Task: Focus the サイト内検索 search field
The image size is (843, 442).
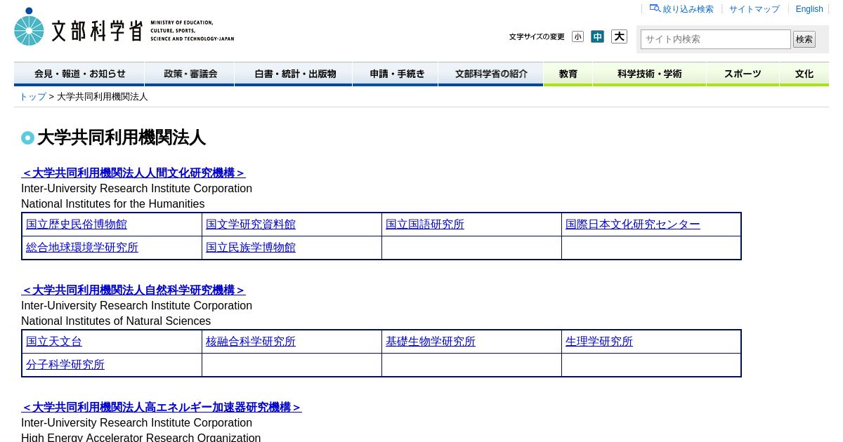Action: point(715,39)
